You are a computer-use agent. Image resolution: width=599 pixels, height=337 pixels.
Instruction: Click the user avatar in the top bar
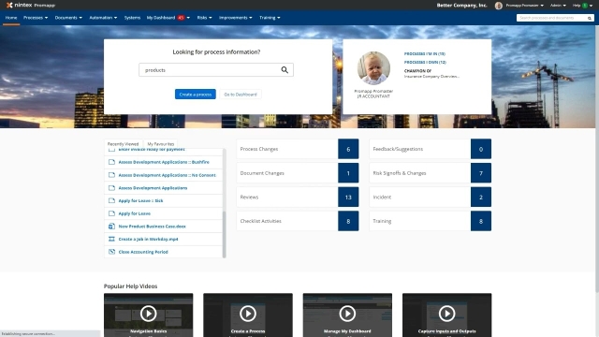(x=499, y=6)
